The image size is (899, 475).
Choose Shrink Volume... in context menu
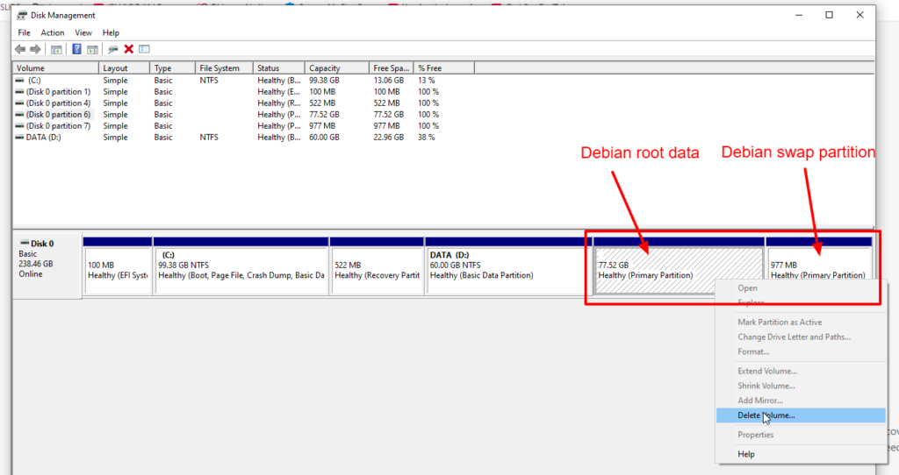point(801,386)
